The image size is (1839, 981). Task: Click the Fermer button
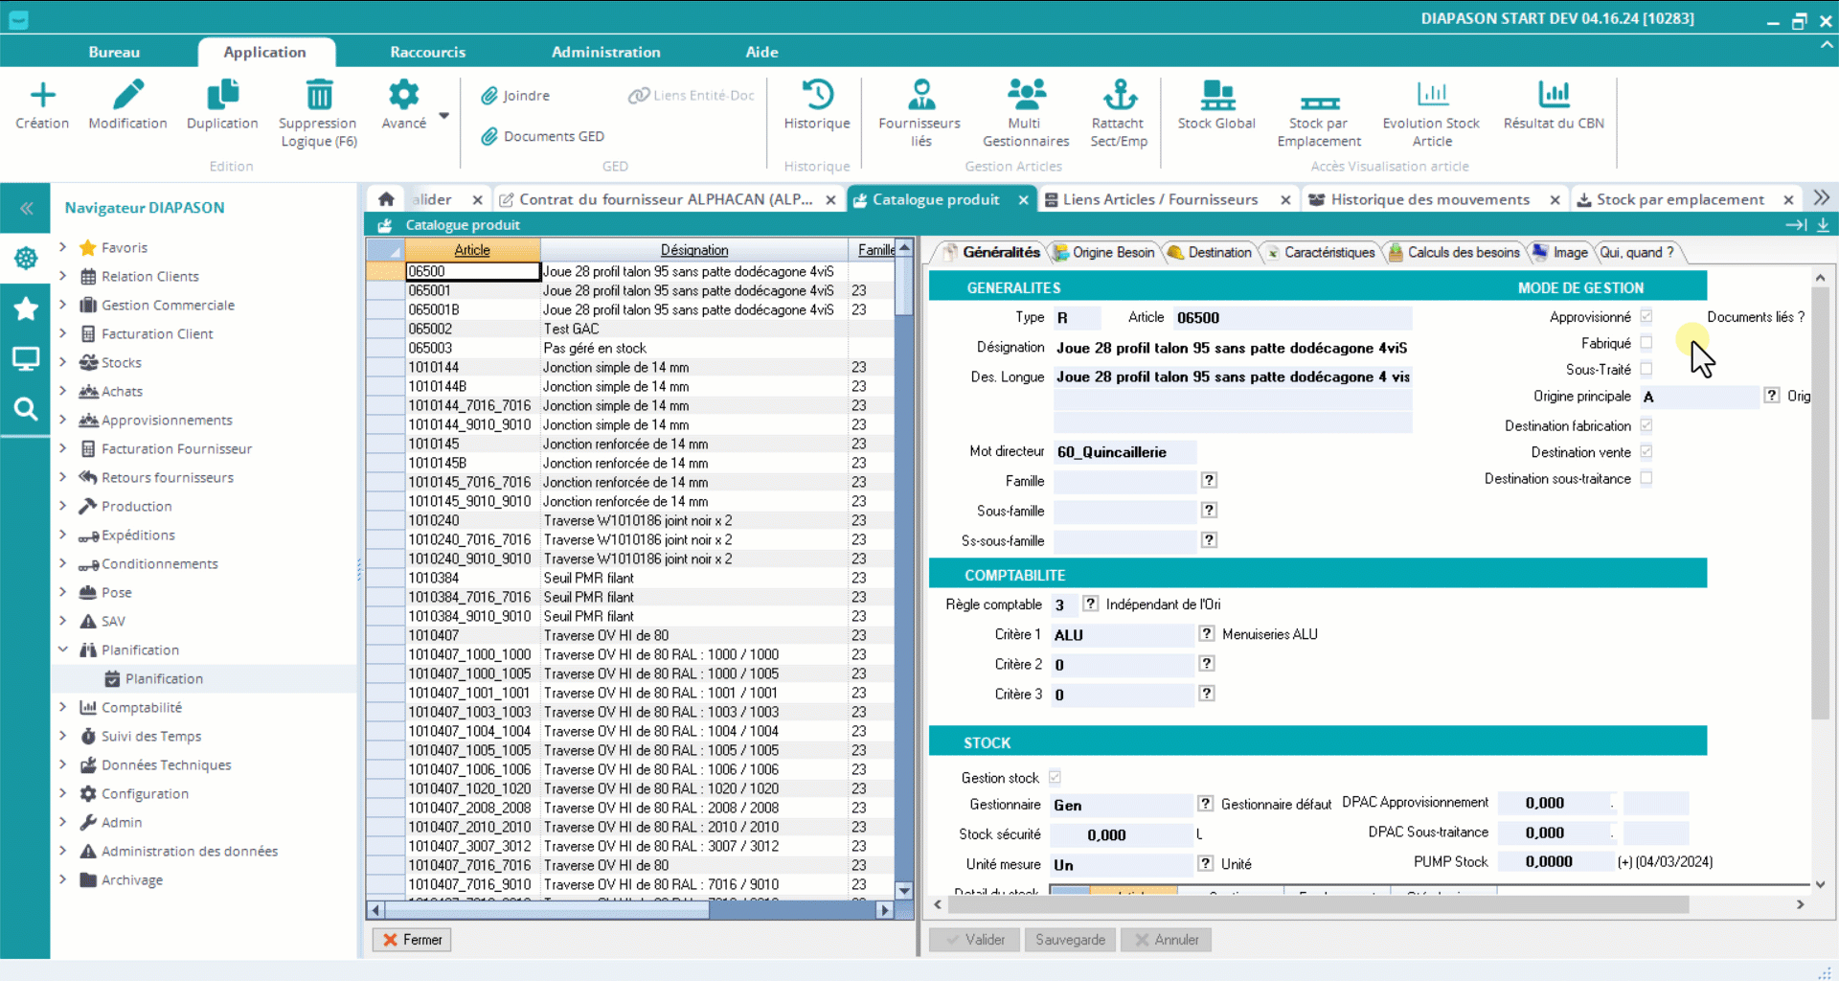pyautogui.click(x=412, y=940)
